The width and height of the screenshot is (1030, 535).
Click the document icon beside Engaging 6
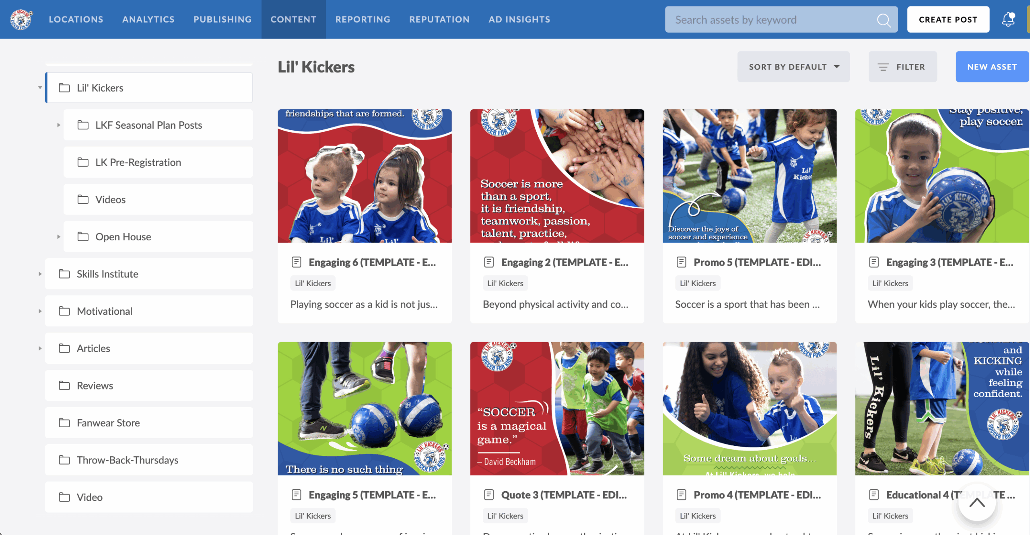pyautogui.click(x=297, y=262)
